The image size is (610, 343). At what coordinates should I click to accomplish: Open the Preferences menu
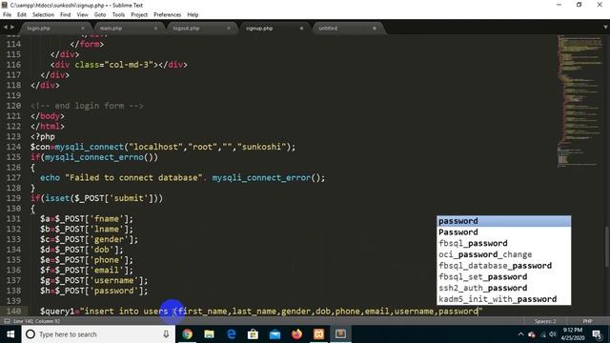tap(168, 15)
